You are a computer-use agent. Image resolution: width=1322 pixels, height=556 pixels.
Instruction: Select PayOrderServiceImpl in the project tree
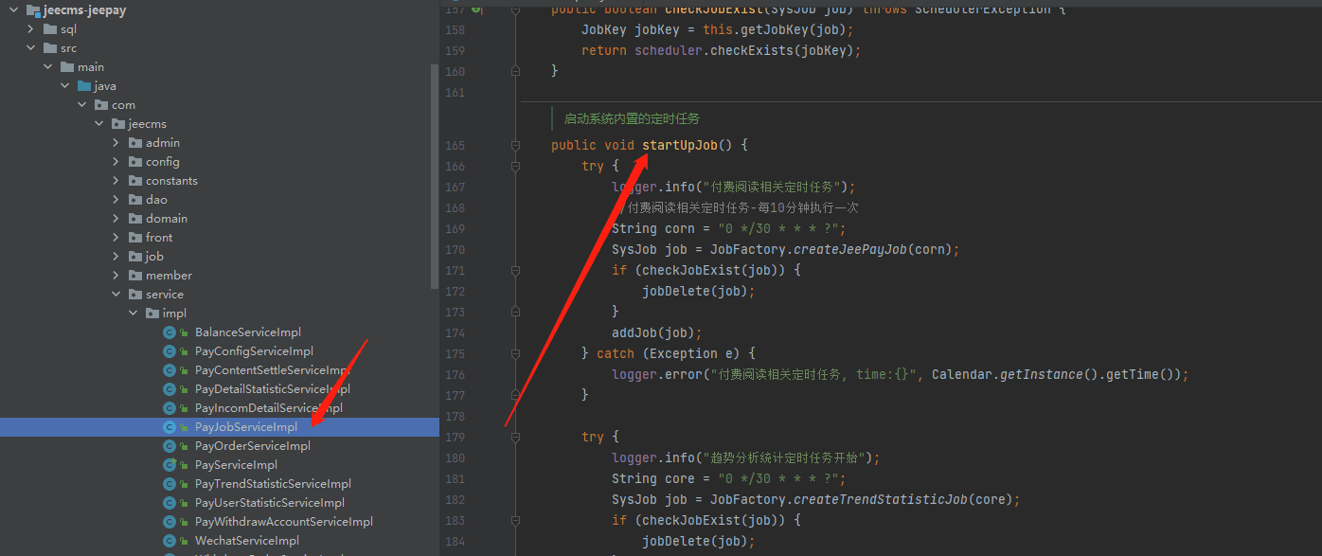click(x=220, y=446)
